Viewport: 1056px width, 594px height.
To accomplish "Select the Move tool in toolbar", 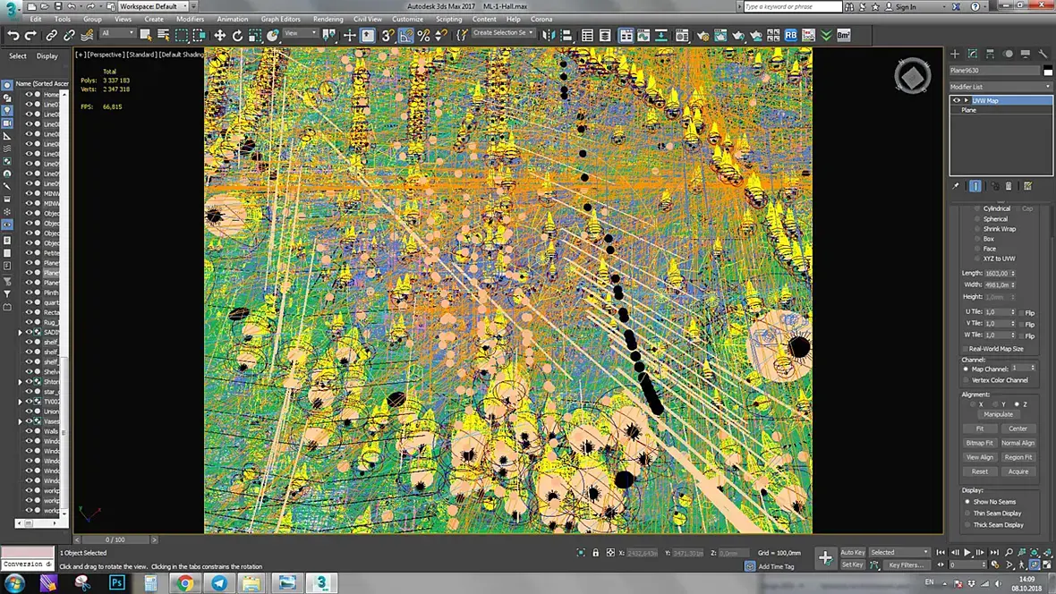I will point(219,36).
